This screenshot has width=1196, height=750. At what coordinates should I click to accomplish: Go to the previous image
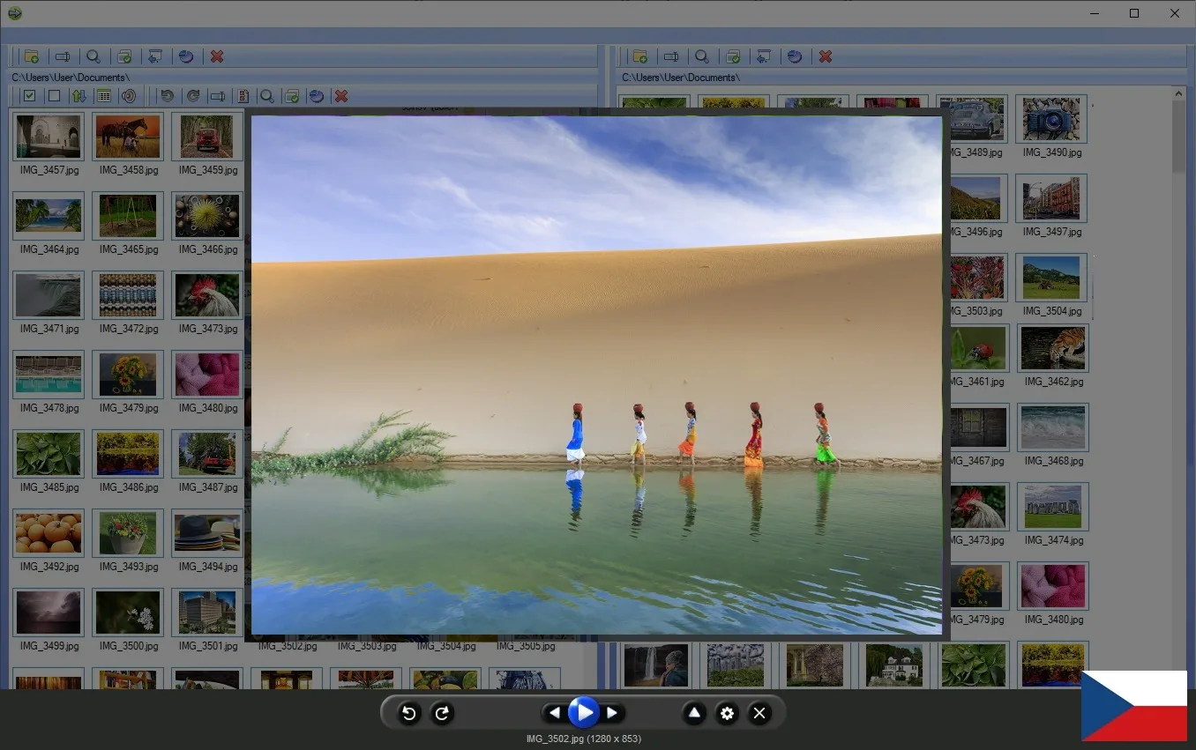click(x=554, y=713)
